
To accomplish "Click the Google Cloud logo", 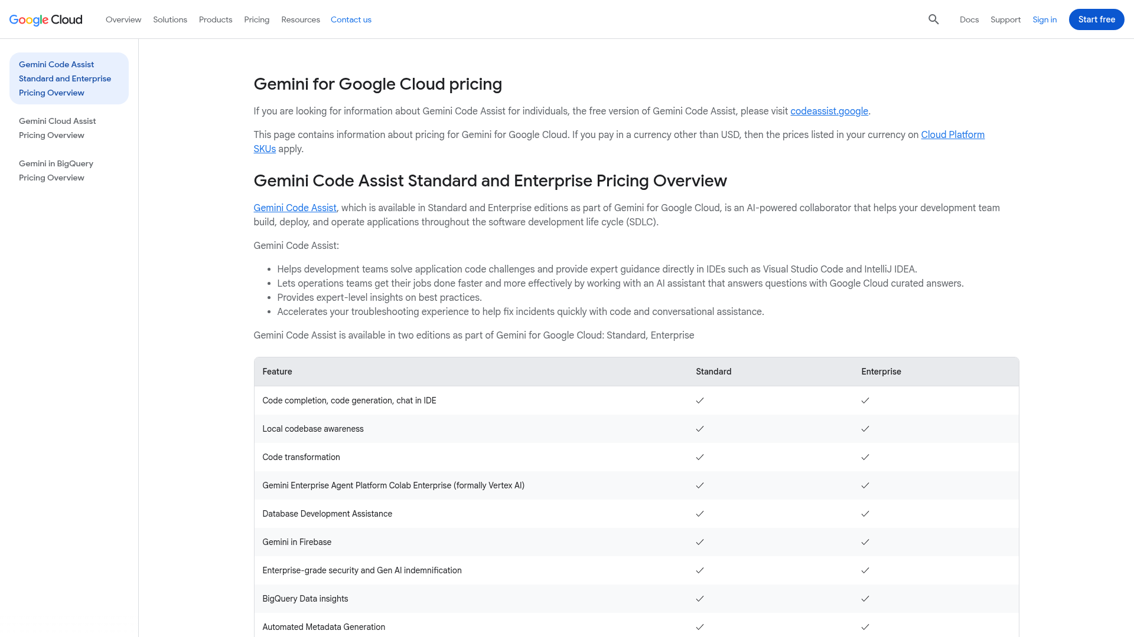I will pyautogui.click(x=46, y=19).
